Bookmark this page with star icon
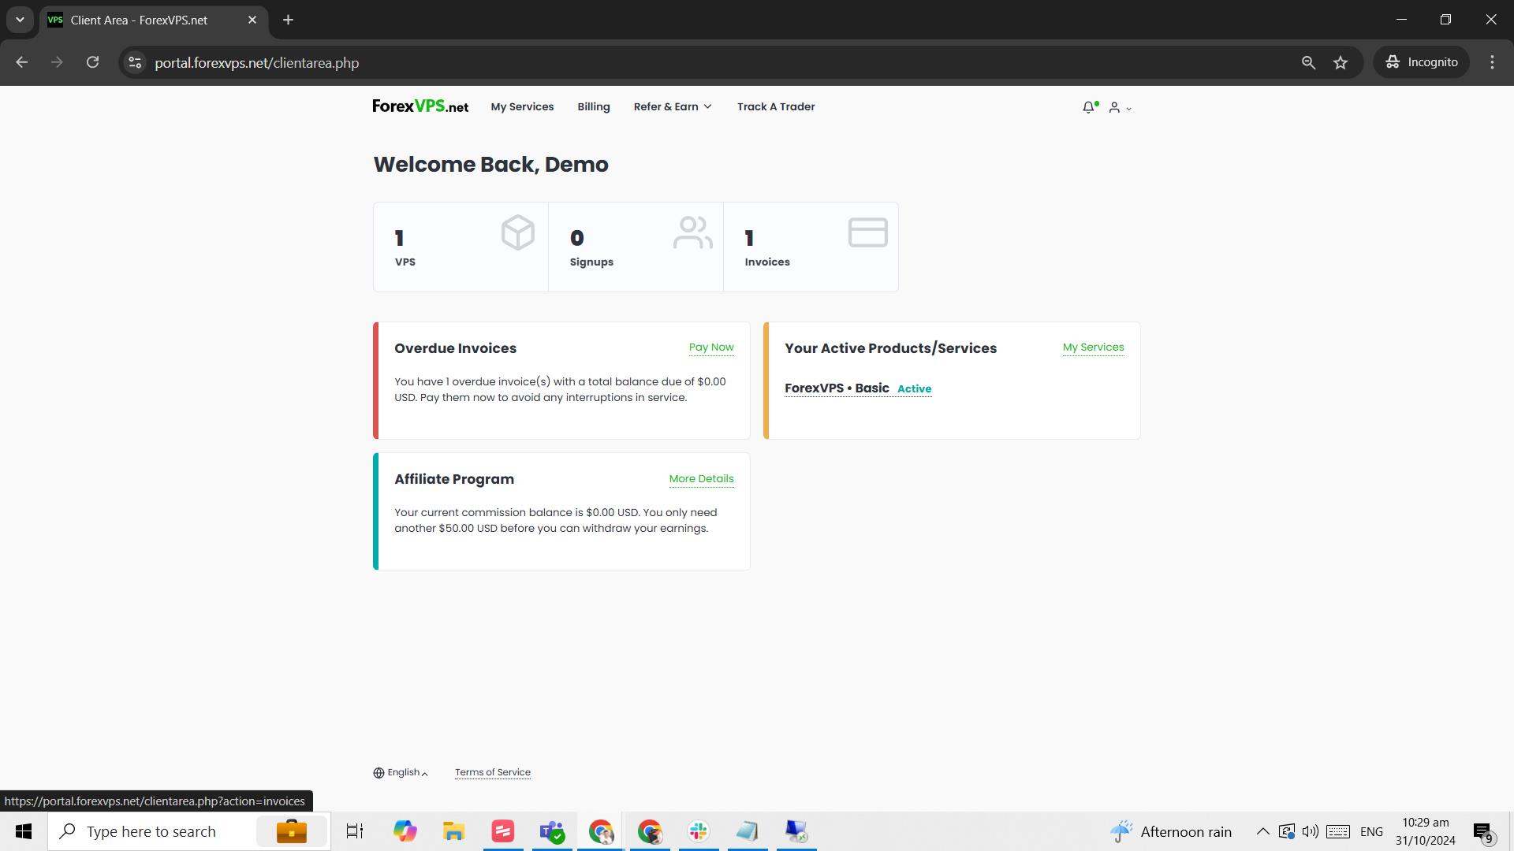Image resolution: width=1514 pixels, height=851 pixels. click(x=1341, y=62)
